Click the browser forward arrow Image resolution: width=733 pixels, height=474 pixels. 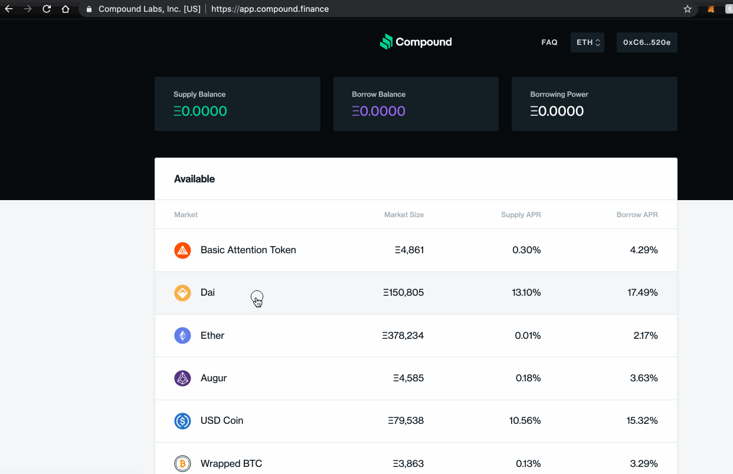27,9
